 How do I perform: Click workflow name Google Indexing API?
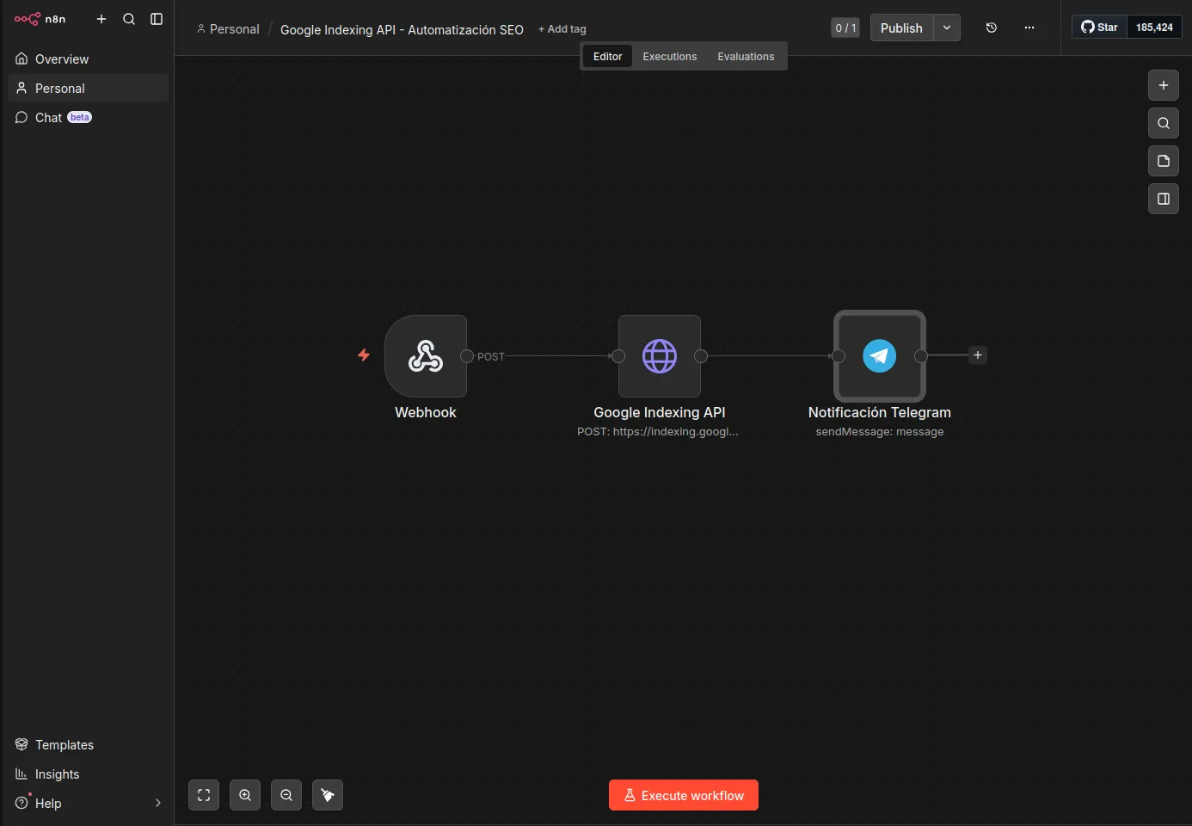pos(402,30)
